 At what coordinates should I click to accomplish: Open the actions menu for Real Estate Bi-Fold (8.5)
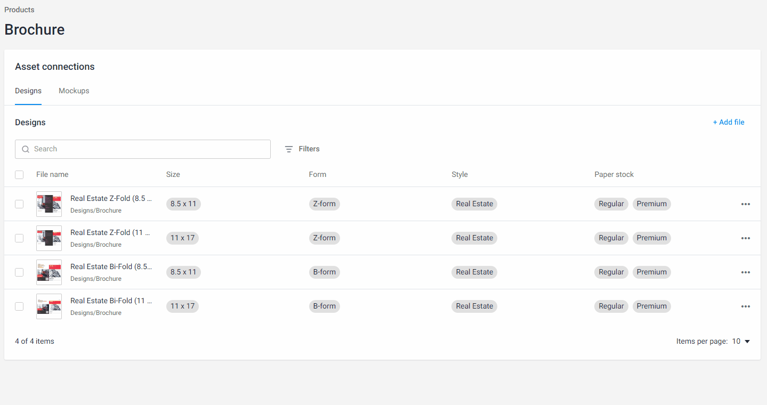(x=745, y=272)
